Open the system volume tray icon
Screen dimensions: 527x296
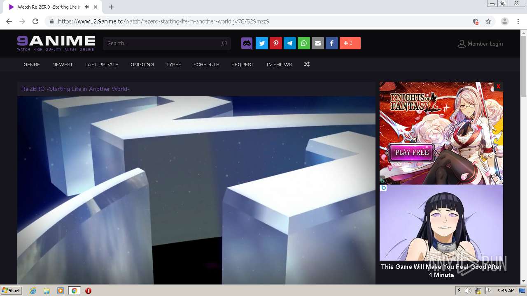(468, 291)
